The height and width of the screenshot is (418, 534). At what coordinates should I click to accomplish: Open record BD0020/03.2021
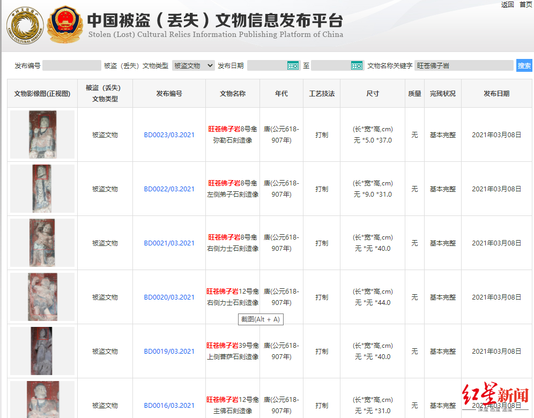click(x=169, y=297)
